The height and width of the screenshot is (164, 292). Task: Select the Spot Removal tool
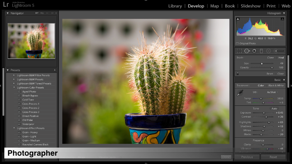click(x=247, y=51)
